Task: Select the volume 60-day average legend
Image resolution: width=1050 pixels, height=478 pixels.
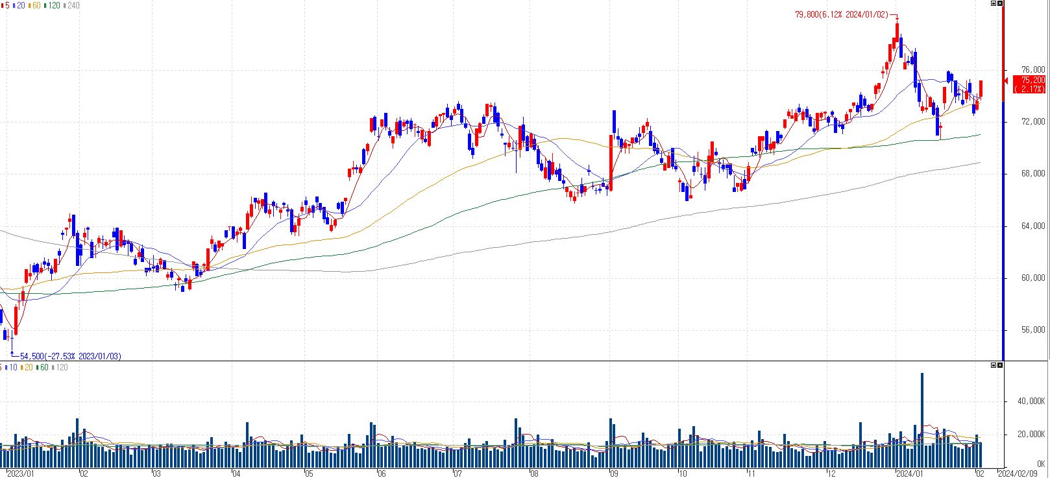Action: [43, 367]
